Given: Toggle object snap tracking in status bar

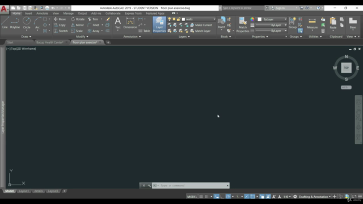Looking at the screenshot, I should pos(247,197).
